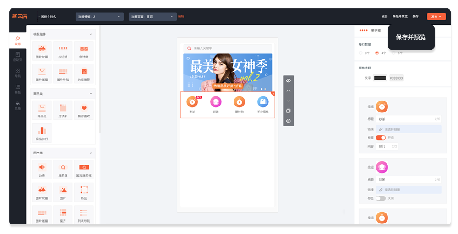Click the 保存并预览 top bar link

tap(399, 16)
